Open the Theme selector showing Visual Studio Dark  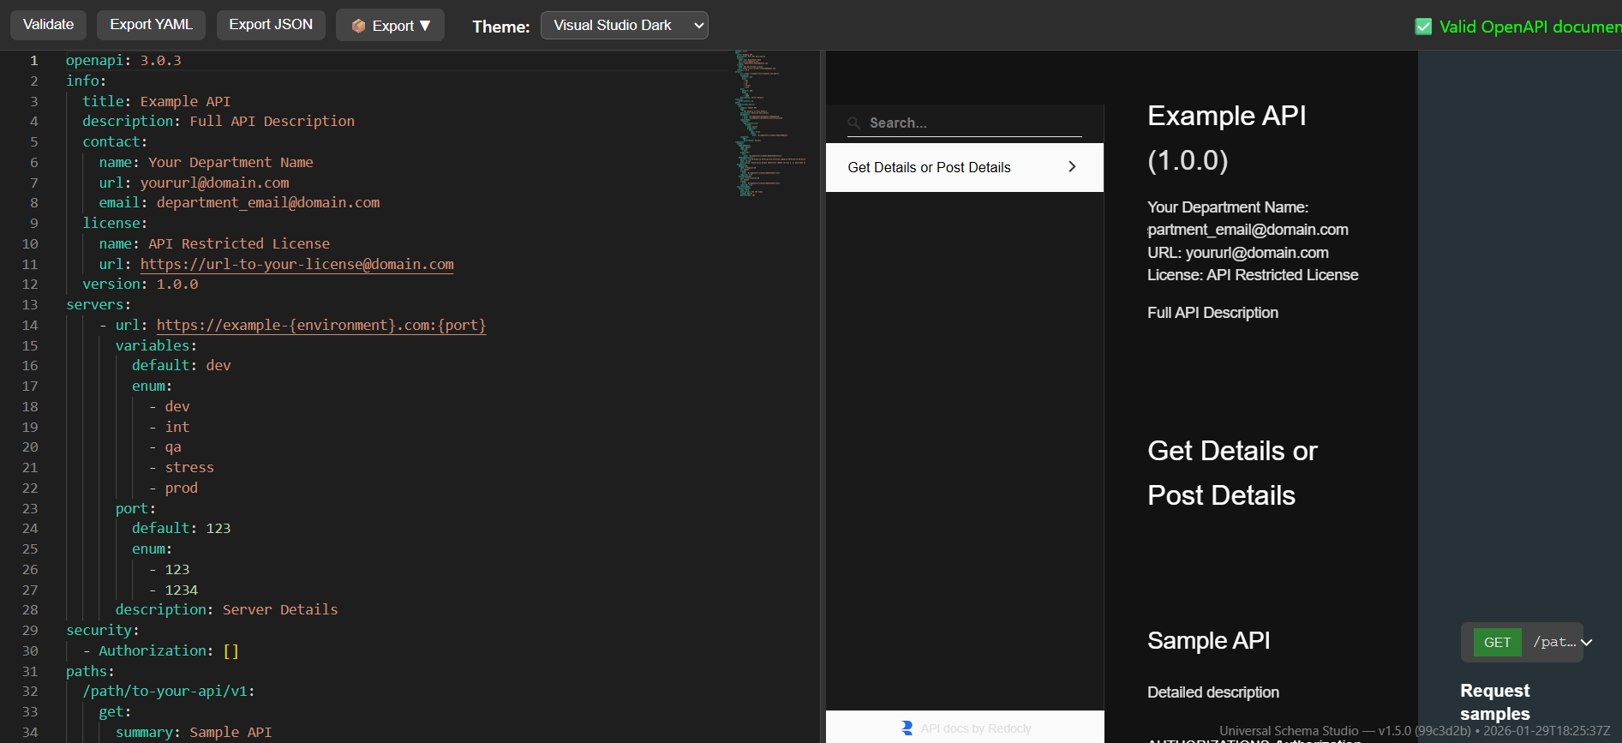tap(624, 26)
